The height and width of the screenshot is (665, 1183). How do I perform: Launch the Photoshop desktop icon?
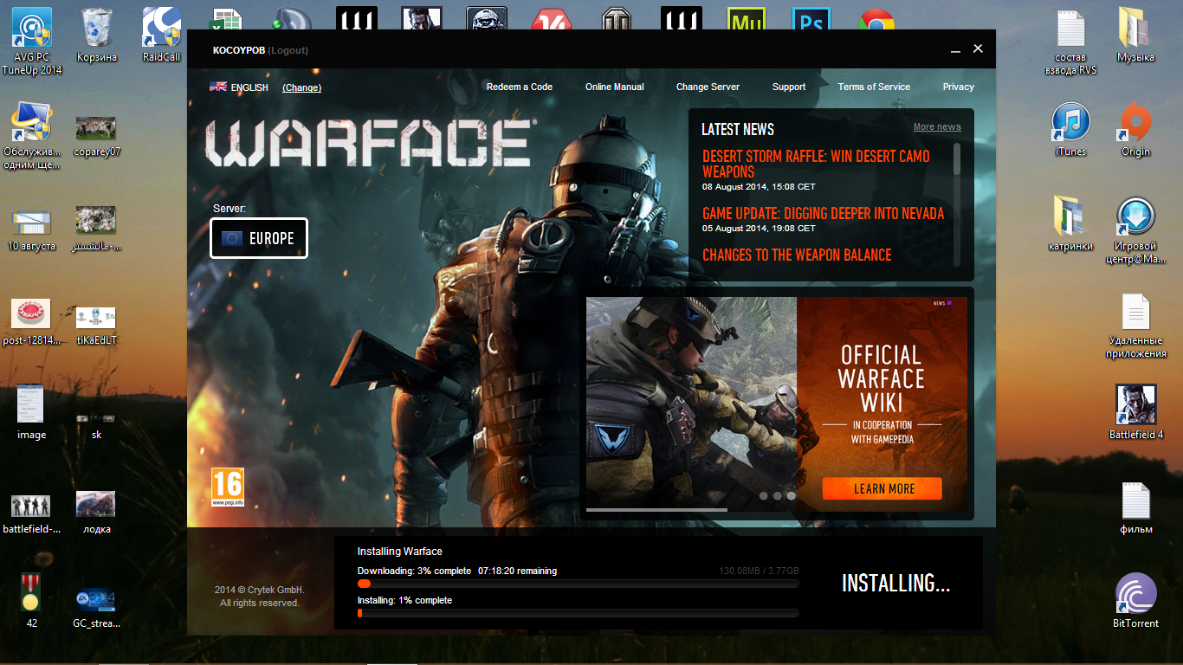pos(811,19)
